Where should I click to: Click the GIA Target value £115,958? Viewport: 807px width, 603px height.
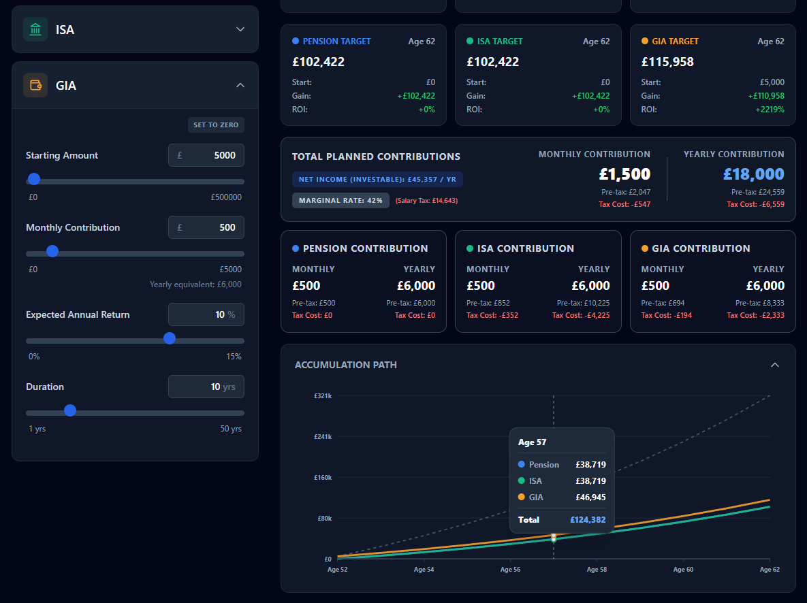667,62
